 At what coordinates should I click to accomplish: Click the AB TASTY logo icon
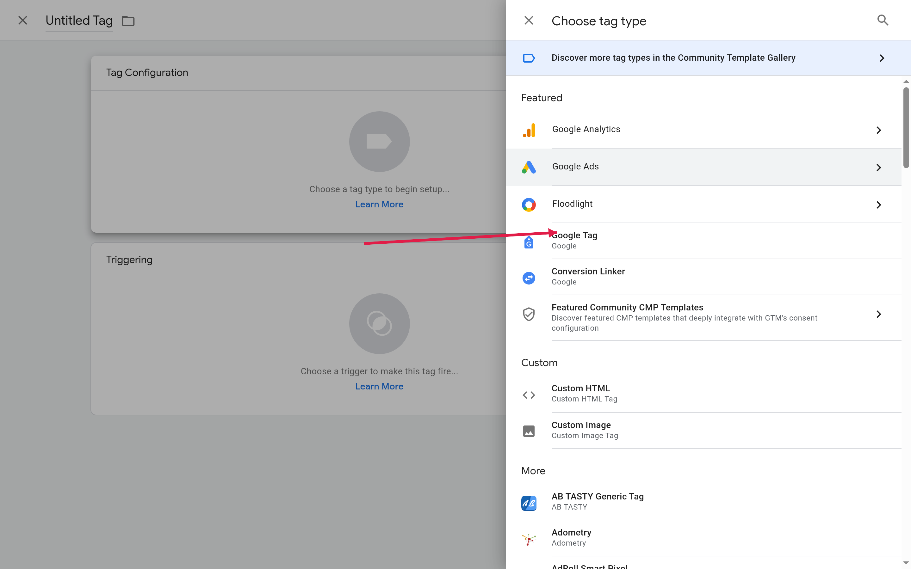[x=529, y=503]
